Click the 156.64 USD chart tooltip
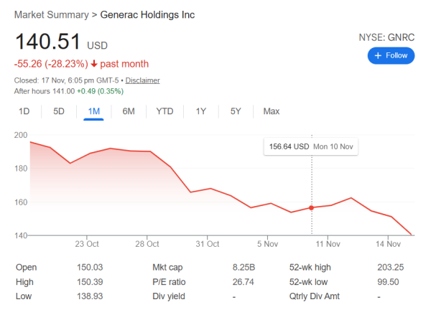This screenshot has width=431, height=310. 311,146
